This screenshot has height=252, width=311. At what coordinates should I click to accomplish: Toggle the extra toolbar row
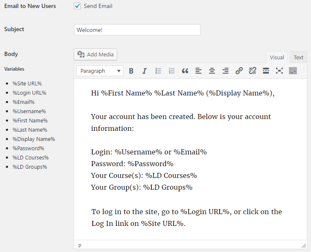click(x=293, y=71)
